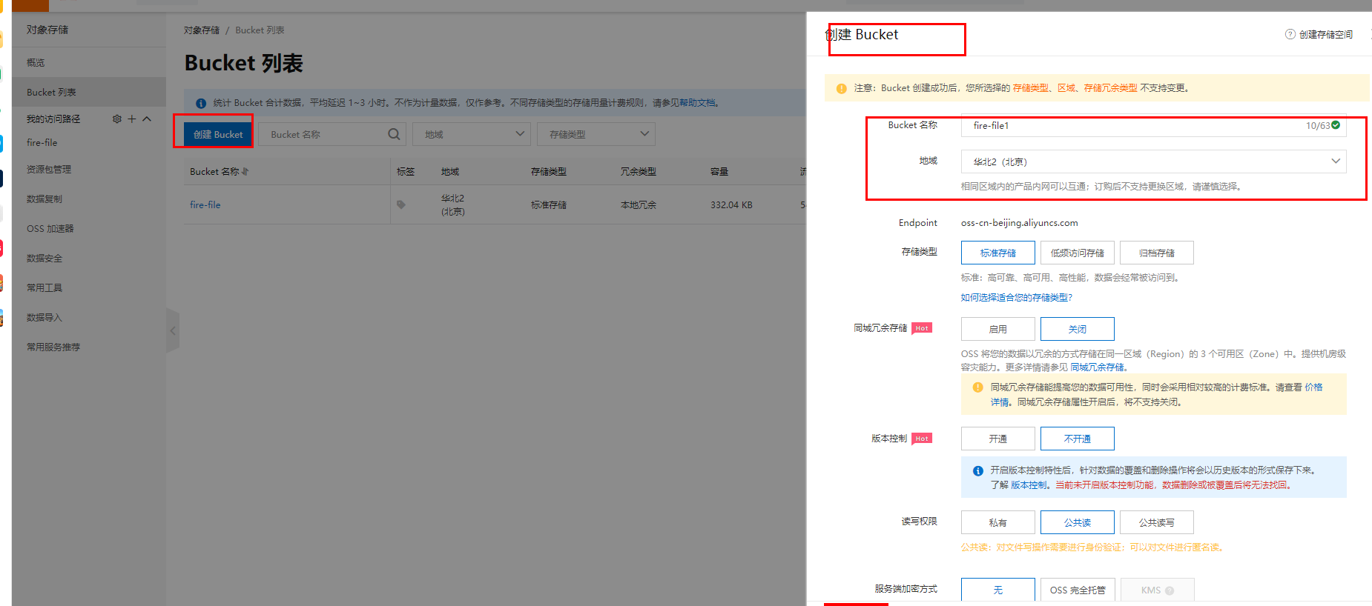Image resolution: width=1372 pixels, height=606 pixels.
Task: Open 如何选择适合您的存储类型? link
Action: [1017, 297]
